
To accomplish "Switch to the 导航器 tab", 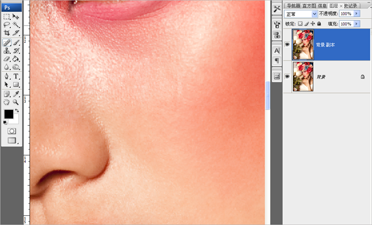I will [x=293, y=6].
